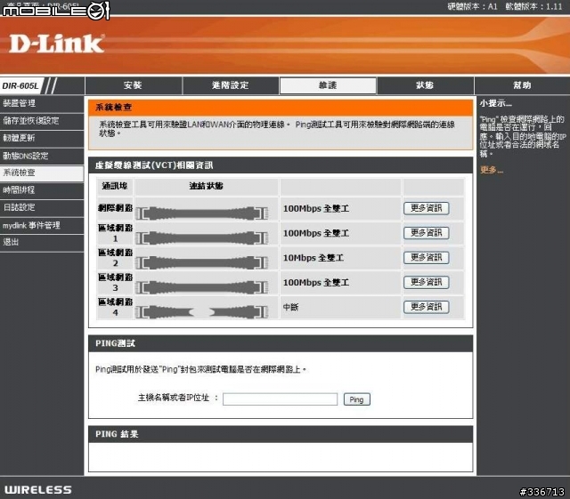The width and height of the screenshot is (570, 499).
Task: Click the 區域網路 2 cable icon
Action: pos(202,262)
